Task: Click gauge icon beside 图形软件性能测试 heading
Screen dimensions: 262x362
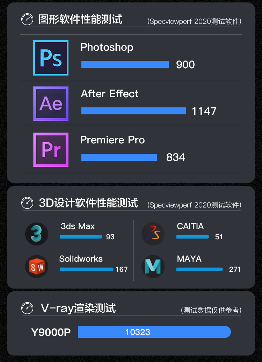Action: point(27,19)
